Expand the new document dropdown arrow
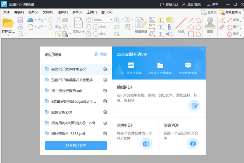 [35, 27]
